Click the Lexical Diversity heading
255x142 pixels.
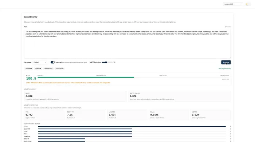(31, 17)
